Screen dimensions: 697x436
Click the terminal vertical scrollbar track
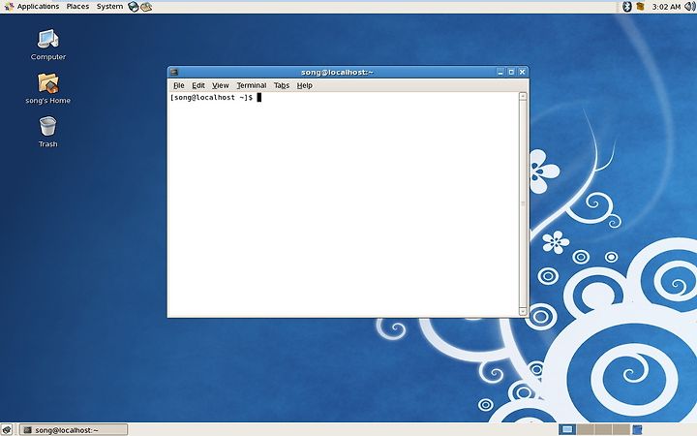pyautogui.click(x=523, y=203)
